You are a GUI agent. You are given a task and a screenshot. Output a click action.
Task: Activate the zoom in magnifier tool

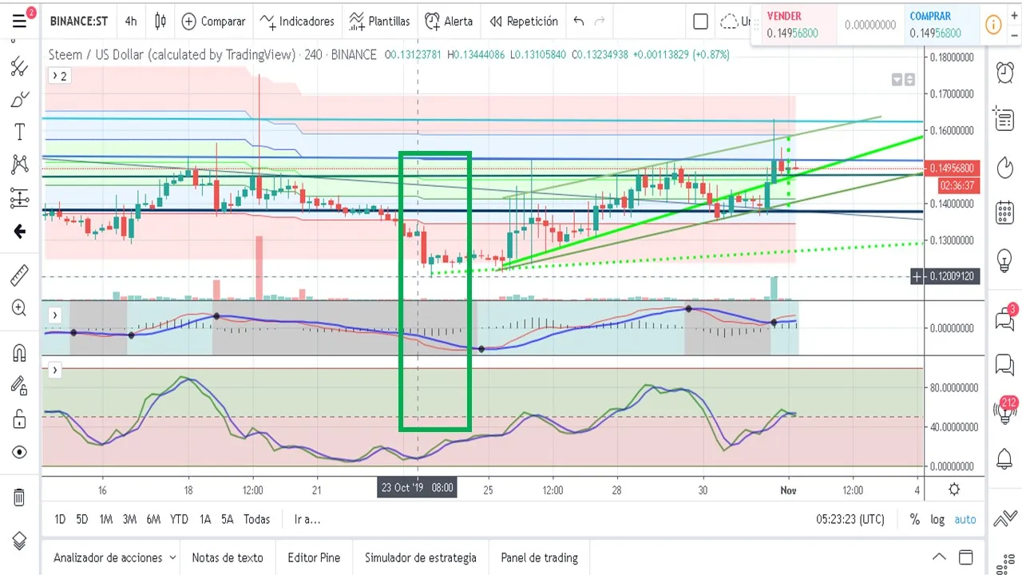point(19,307)
